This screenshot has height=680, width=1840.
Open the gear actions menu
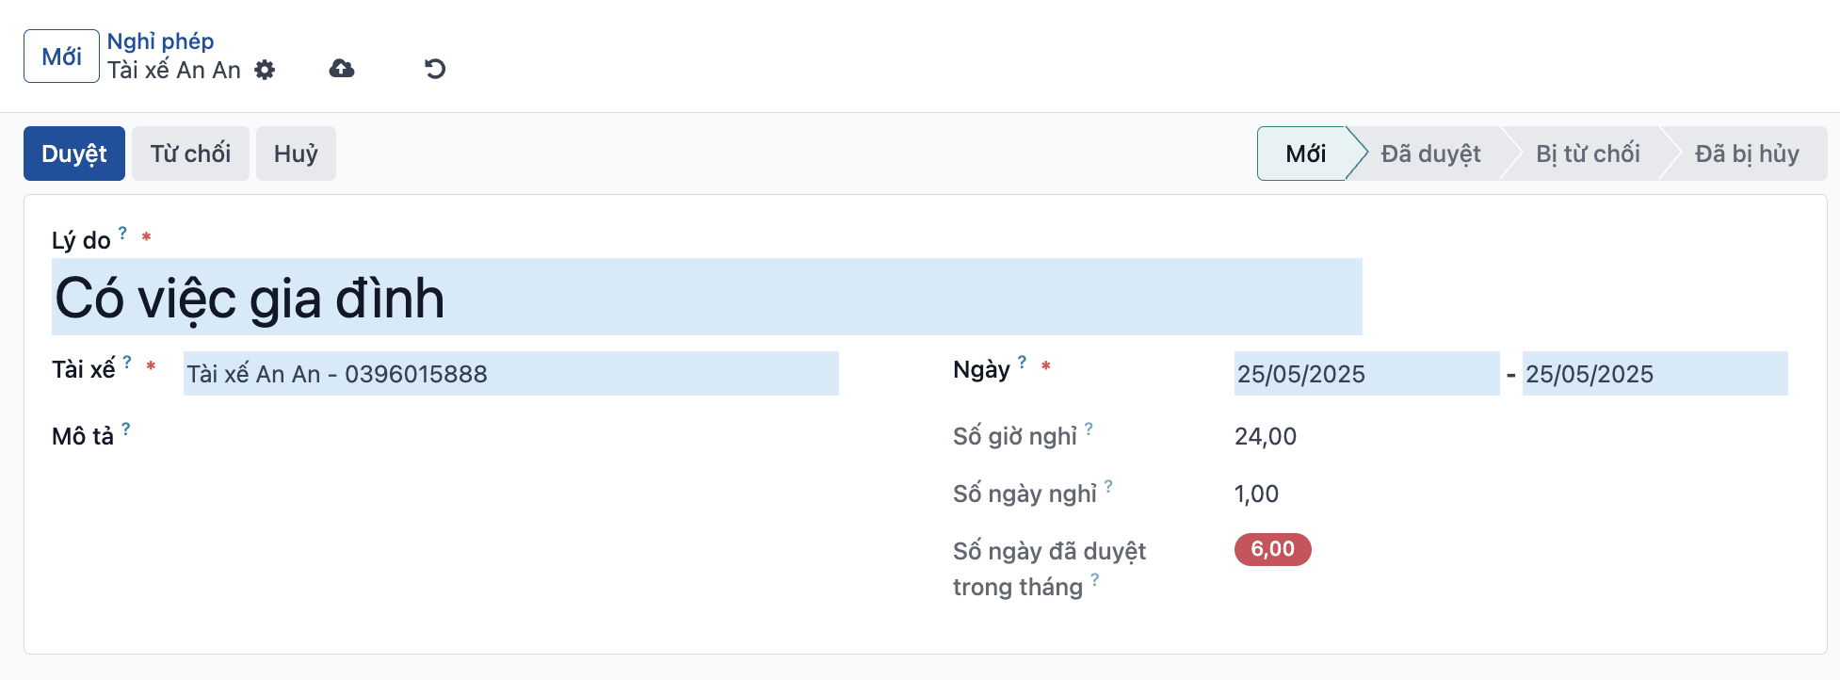pyautogui.click(x=265, y=70)
